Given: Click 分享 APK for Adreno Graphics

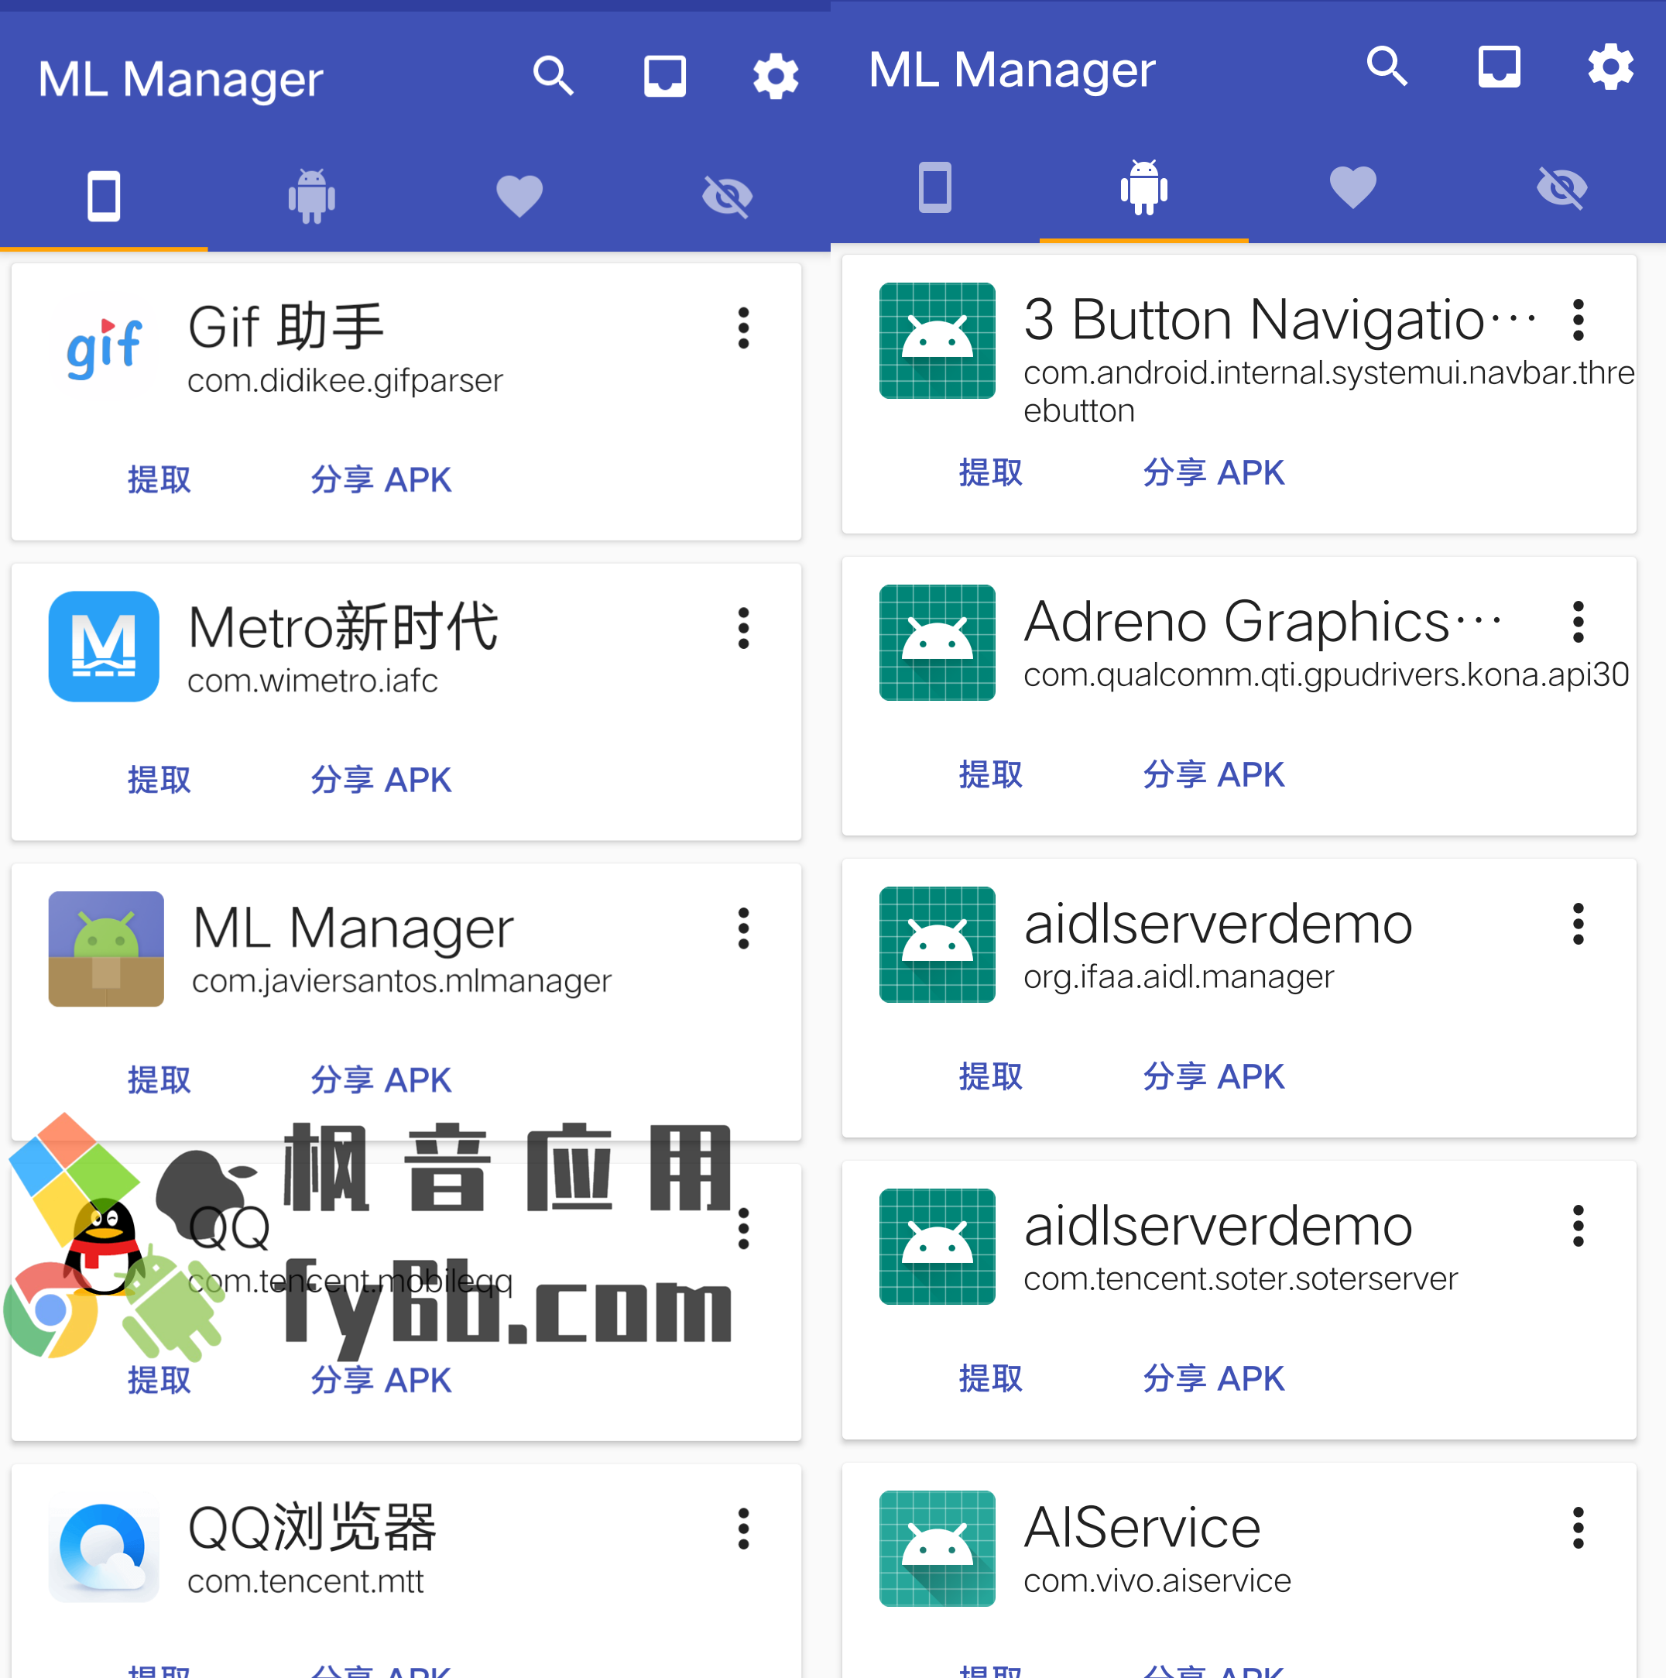Looking at the screenshot, I should (1213, 774).
